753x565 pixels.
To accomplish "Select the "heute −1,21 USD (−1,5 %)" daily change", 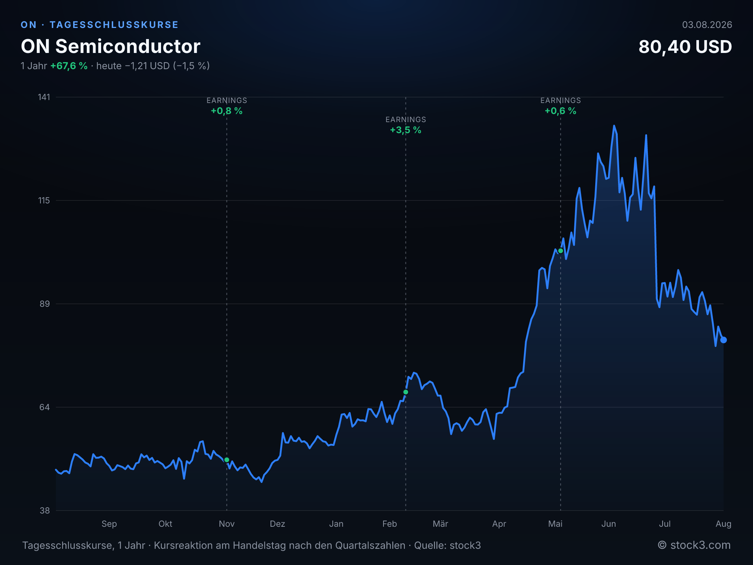I will pyautogui.click(x=153, y=66).
